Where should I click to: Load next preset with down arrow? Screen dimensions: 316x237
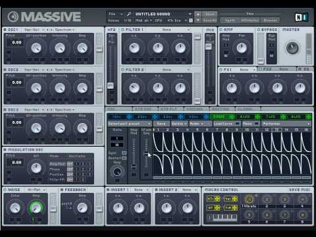point(197,20)
